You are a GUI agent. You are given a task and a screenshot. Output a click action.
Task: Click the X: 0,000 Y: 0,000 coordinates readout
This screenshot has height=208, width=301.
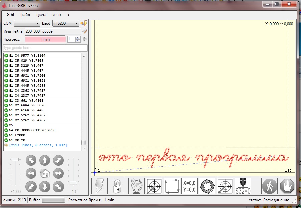279,24
